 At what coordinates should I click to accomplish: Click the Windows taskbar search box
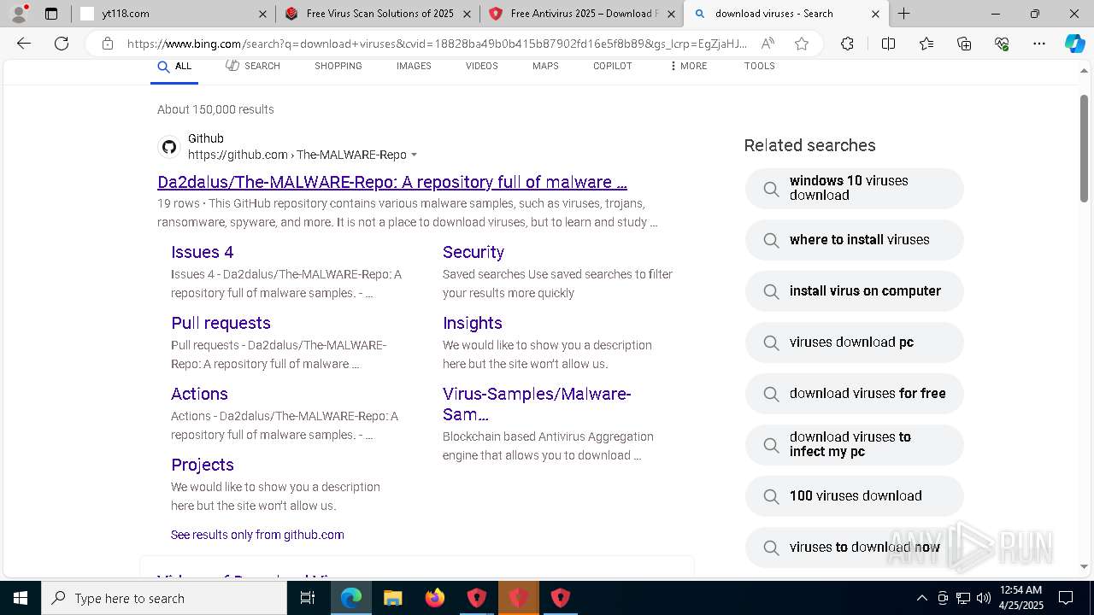pos(164,598)
